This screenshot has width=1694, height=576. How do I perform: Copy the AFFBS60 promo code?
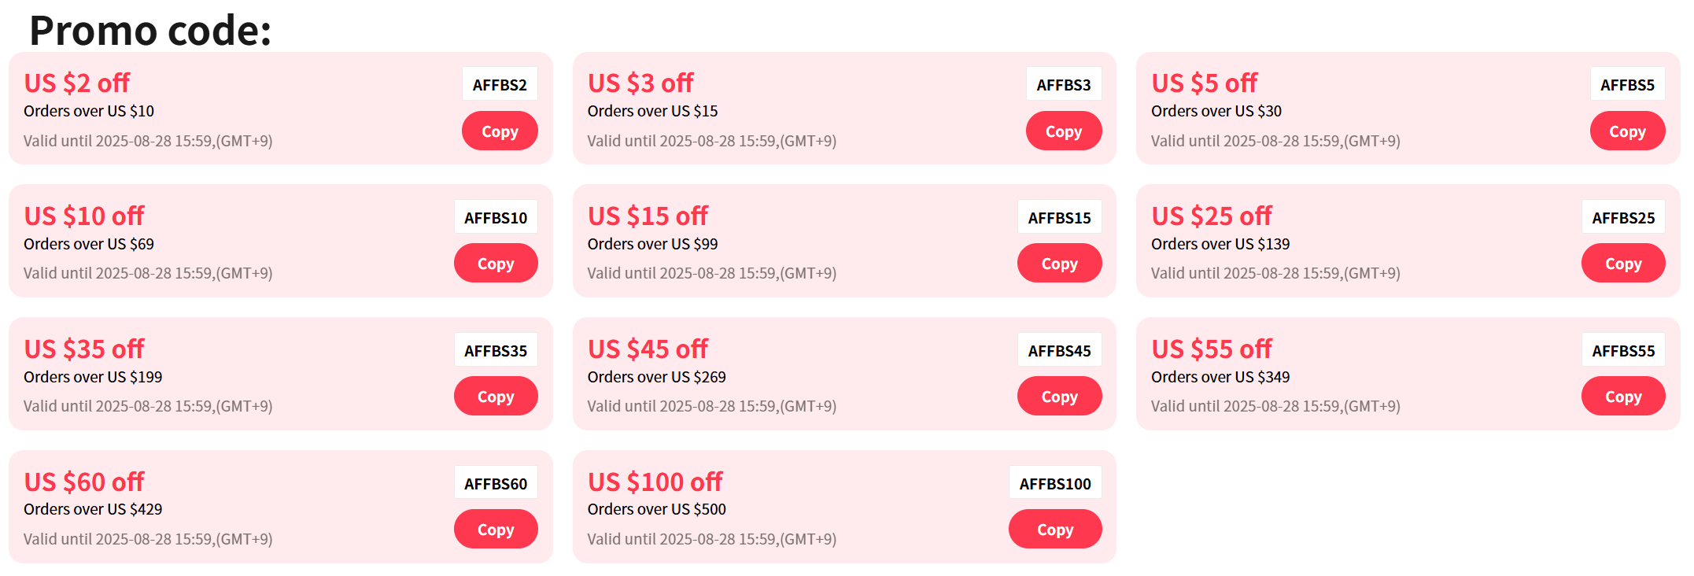click(x=496, y=530)
